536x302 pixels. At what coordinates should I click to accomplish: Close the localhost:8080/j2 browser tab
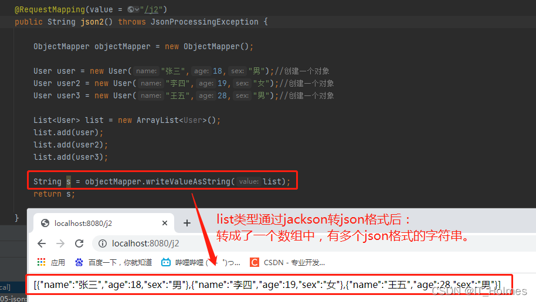[x=165, y=223]
